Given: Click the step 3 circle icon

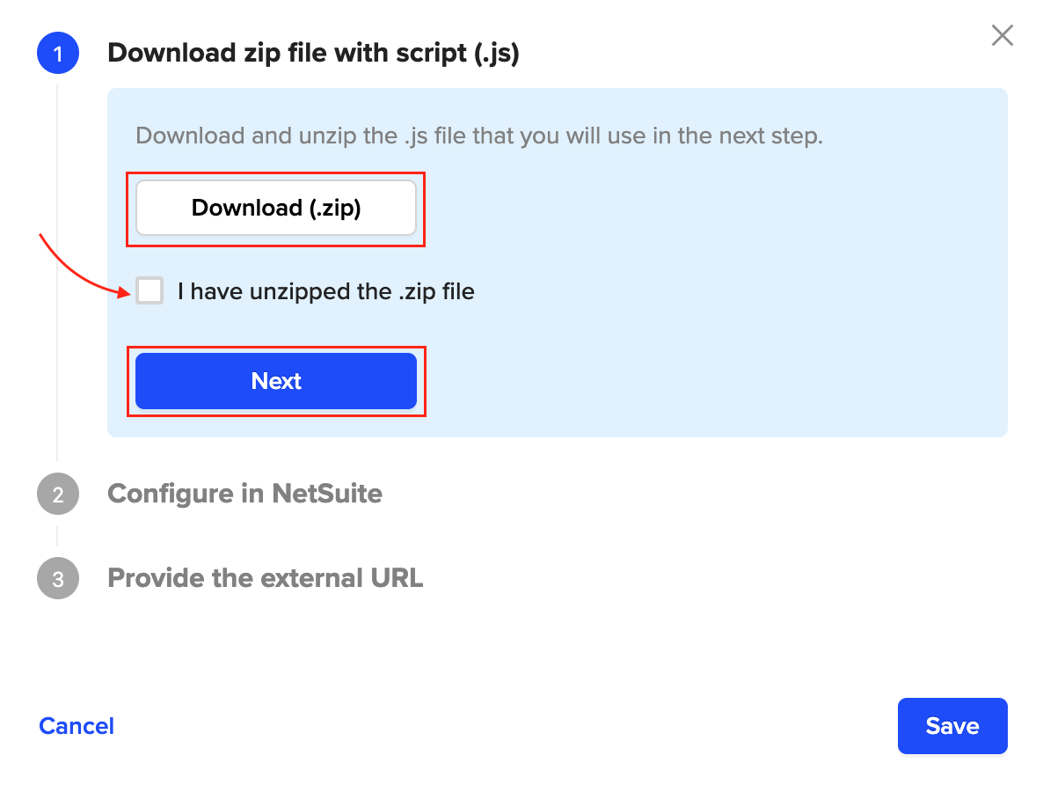Looking at the screenshot, I should [x=58, y=579].
